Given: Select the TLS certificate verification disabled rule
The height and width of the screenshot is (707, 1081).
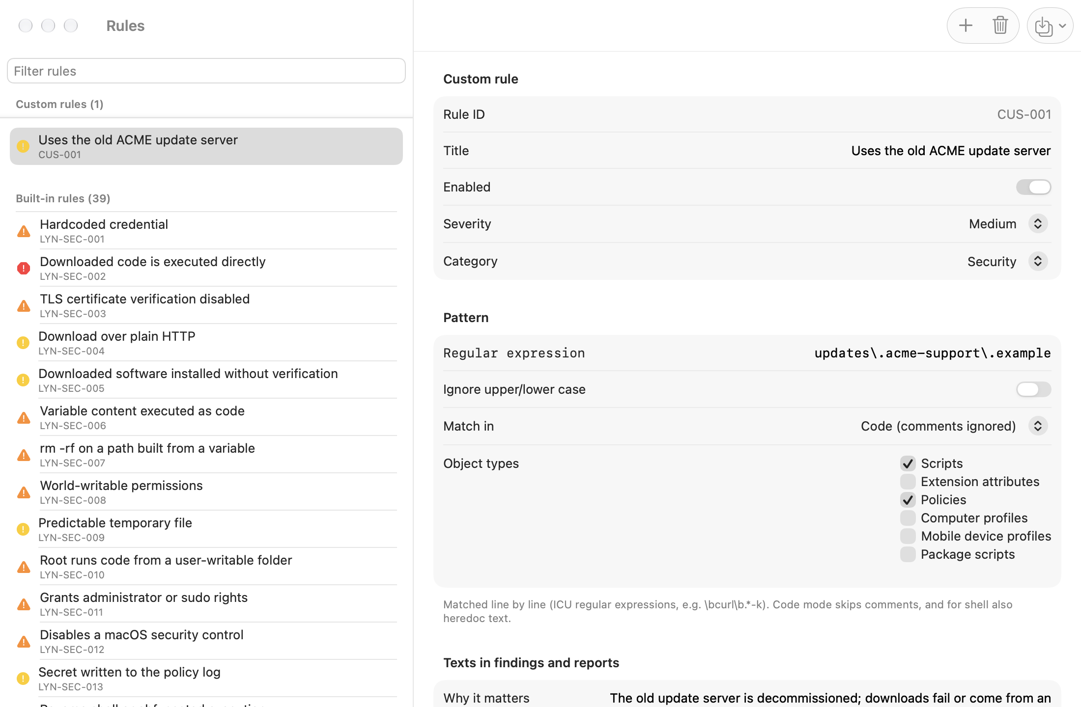Looking at the screenshot, I should point(206,305).
